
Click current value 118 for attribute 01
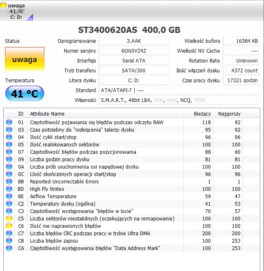(206, 123)
